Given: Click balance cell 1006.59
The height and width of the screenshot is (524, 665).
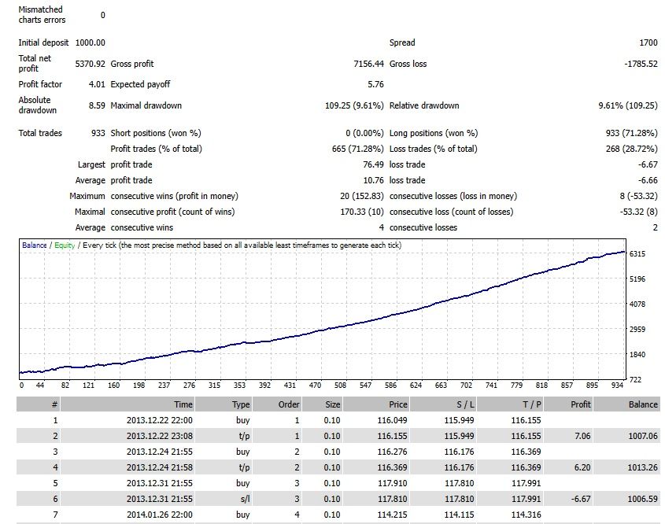Looking at the screenshot, I should tap(643, 499).
